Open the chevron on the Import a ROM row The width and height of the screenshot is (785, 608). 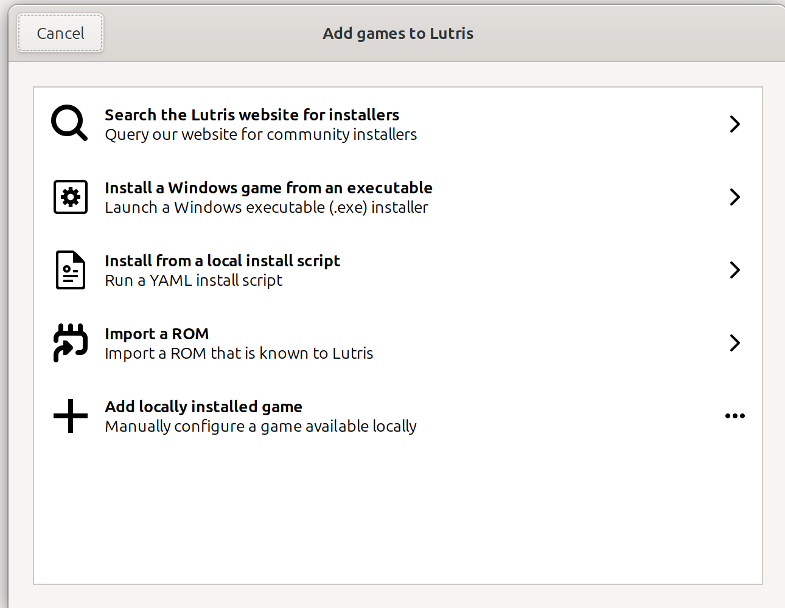[734, 343]
